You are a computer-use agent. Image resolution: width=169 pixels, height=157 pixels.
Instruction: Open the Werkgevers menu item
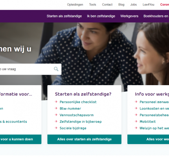coord(129,16)
